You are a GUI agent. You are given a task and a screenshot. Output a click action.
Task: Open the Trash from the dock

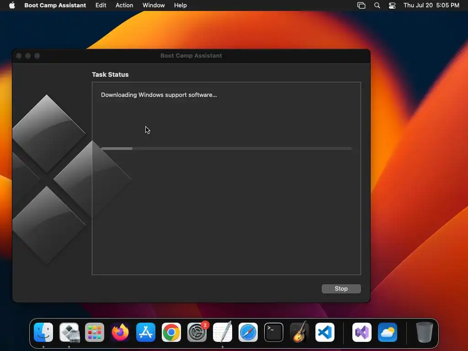point(425,332)
